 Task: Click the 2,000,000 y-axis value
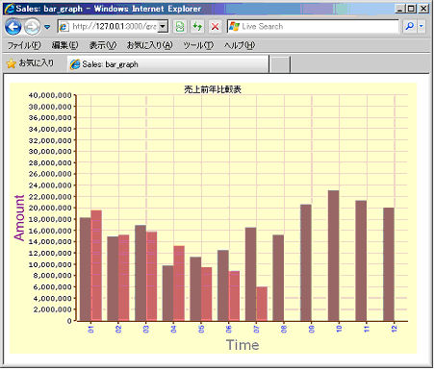click(x=52, y=309)
